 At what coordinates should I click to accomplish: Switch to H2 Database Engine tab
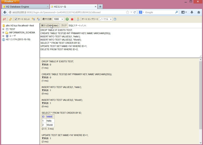point(26,7)
